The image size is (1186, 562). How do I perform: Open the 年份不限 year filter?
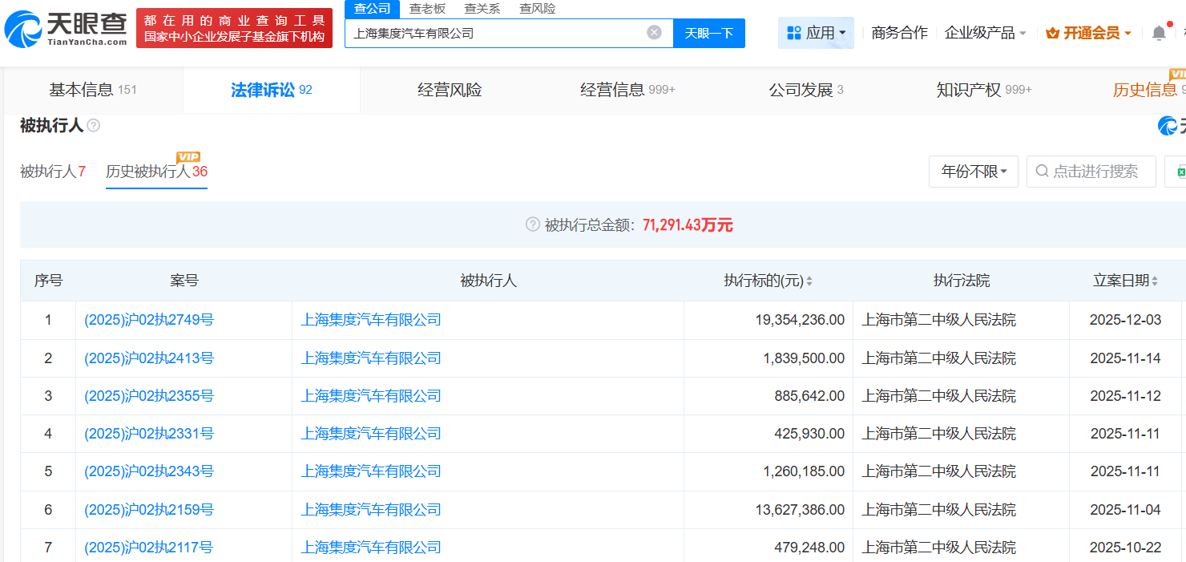pos(973,172)
